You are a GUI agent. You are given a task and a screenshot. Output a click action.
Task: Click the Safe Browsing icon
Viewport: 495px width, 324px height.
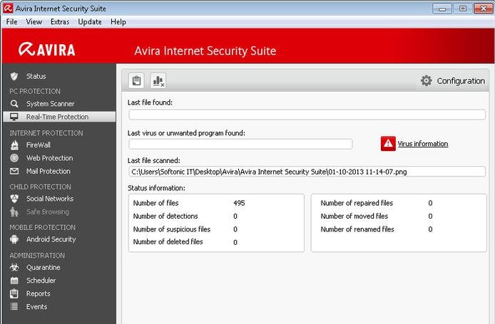coord(14,211)
